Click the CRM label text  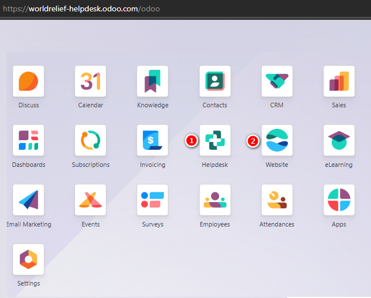tap(277, 105)
